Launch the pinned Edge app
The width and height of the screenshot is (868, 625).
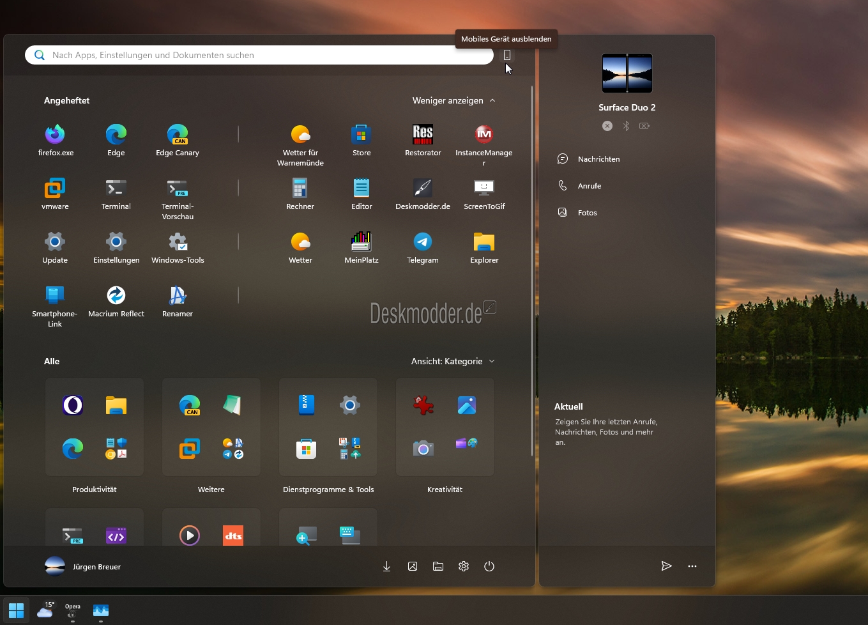tap(116, 141)
